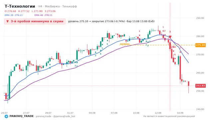
Task: Click the pink highlighted breakout bar column
Action: tap(170, 56)
